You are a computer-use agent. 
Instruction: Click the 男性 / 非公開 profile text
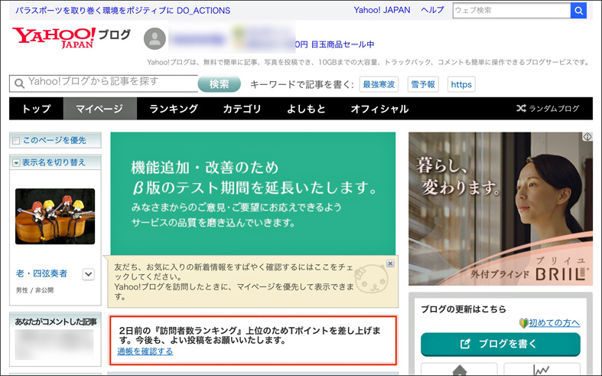34,290
